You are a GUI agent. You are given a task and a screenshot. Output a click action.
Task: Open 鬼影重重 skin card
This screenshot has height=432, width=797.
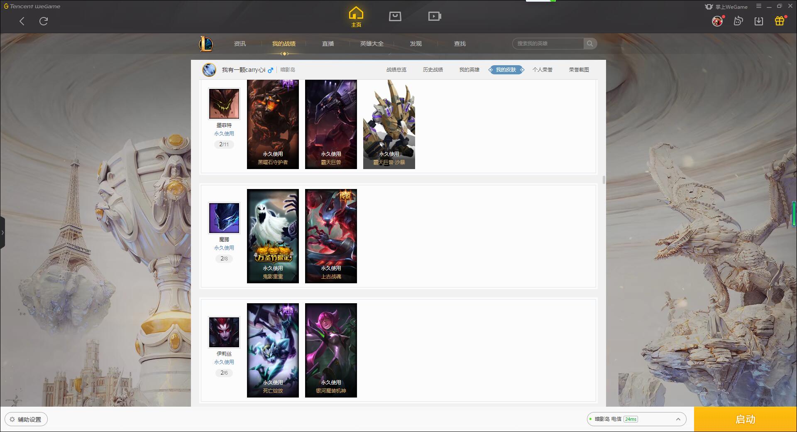[x=273, y=236]
